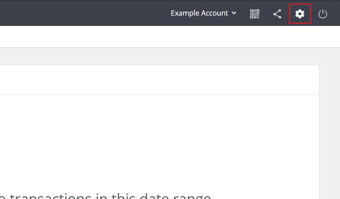
Task: Sign out with the power button
Action: pos(323,14)
